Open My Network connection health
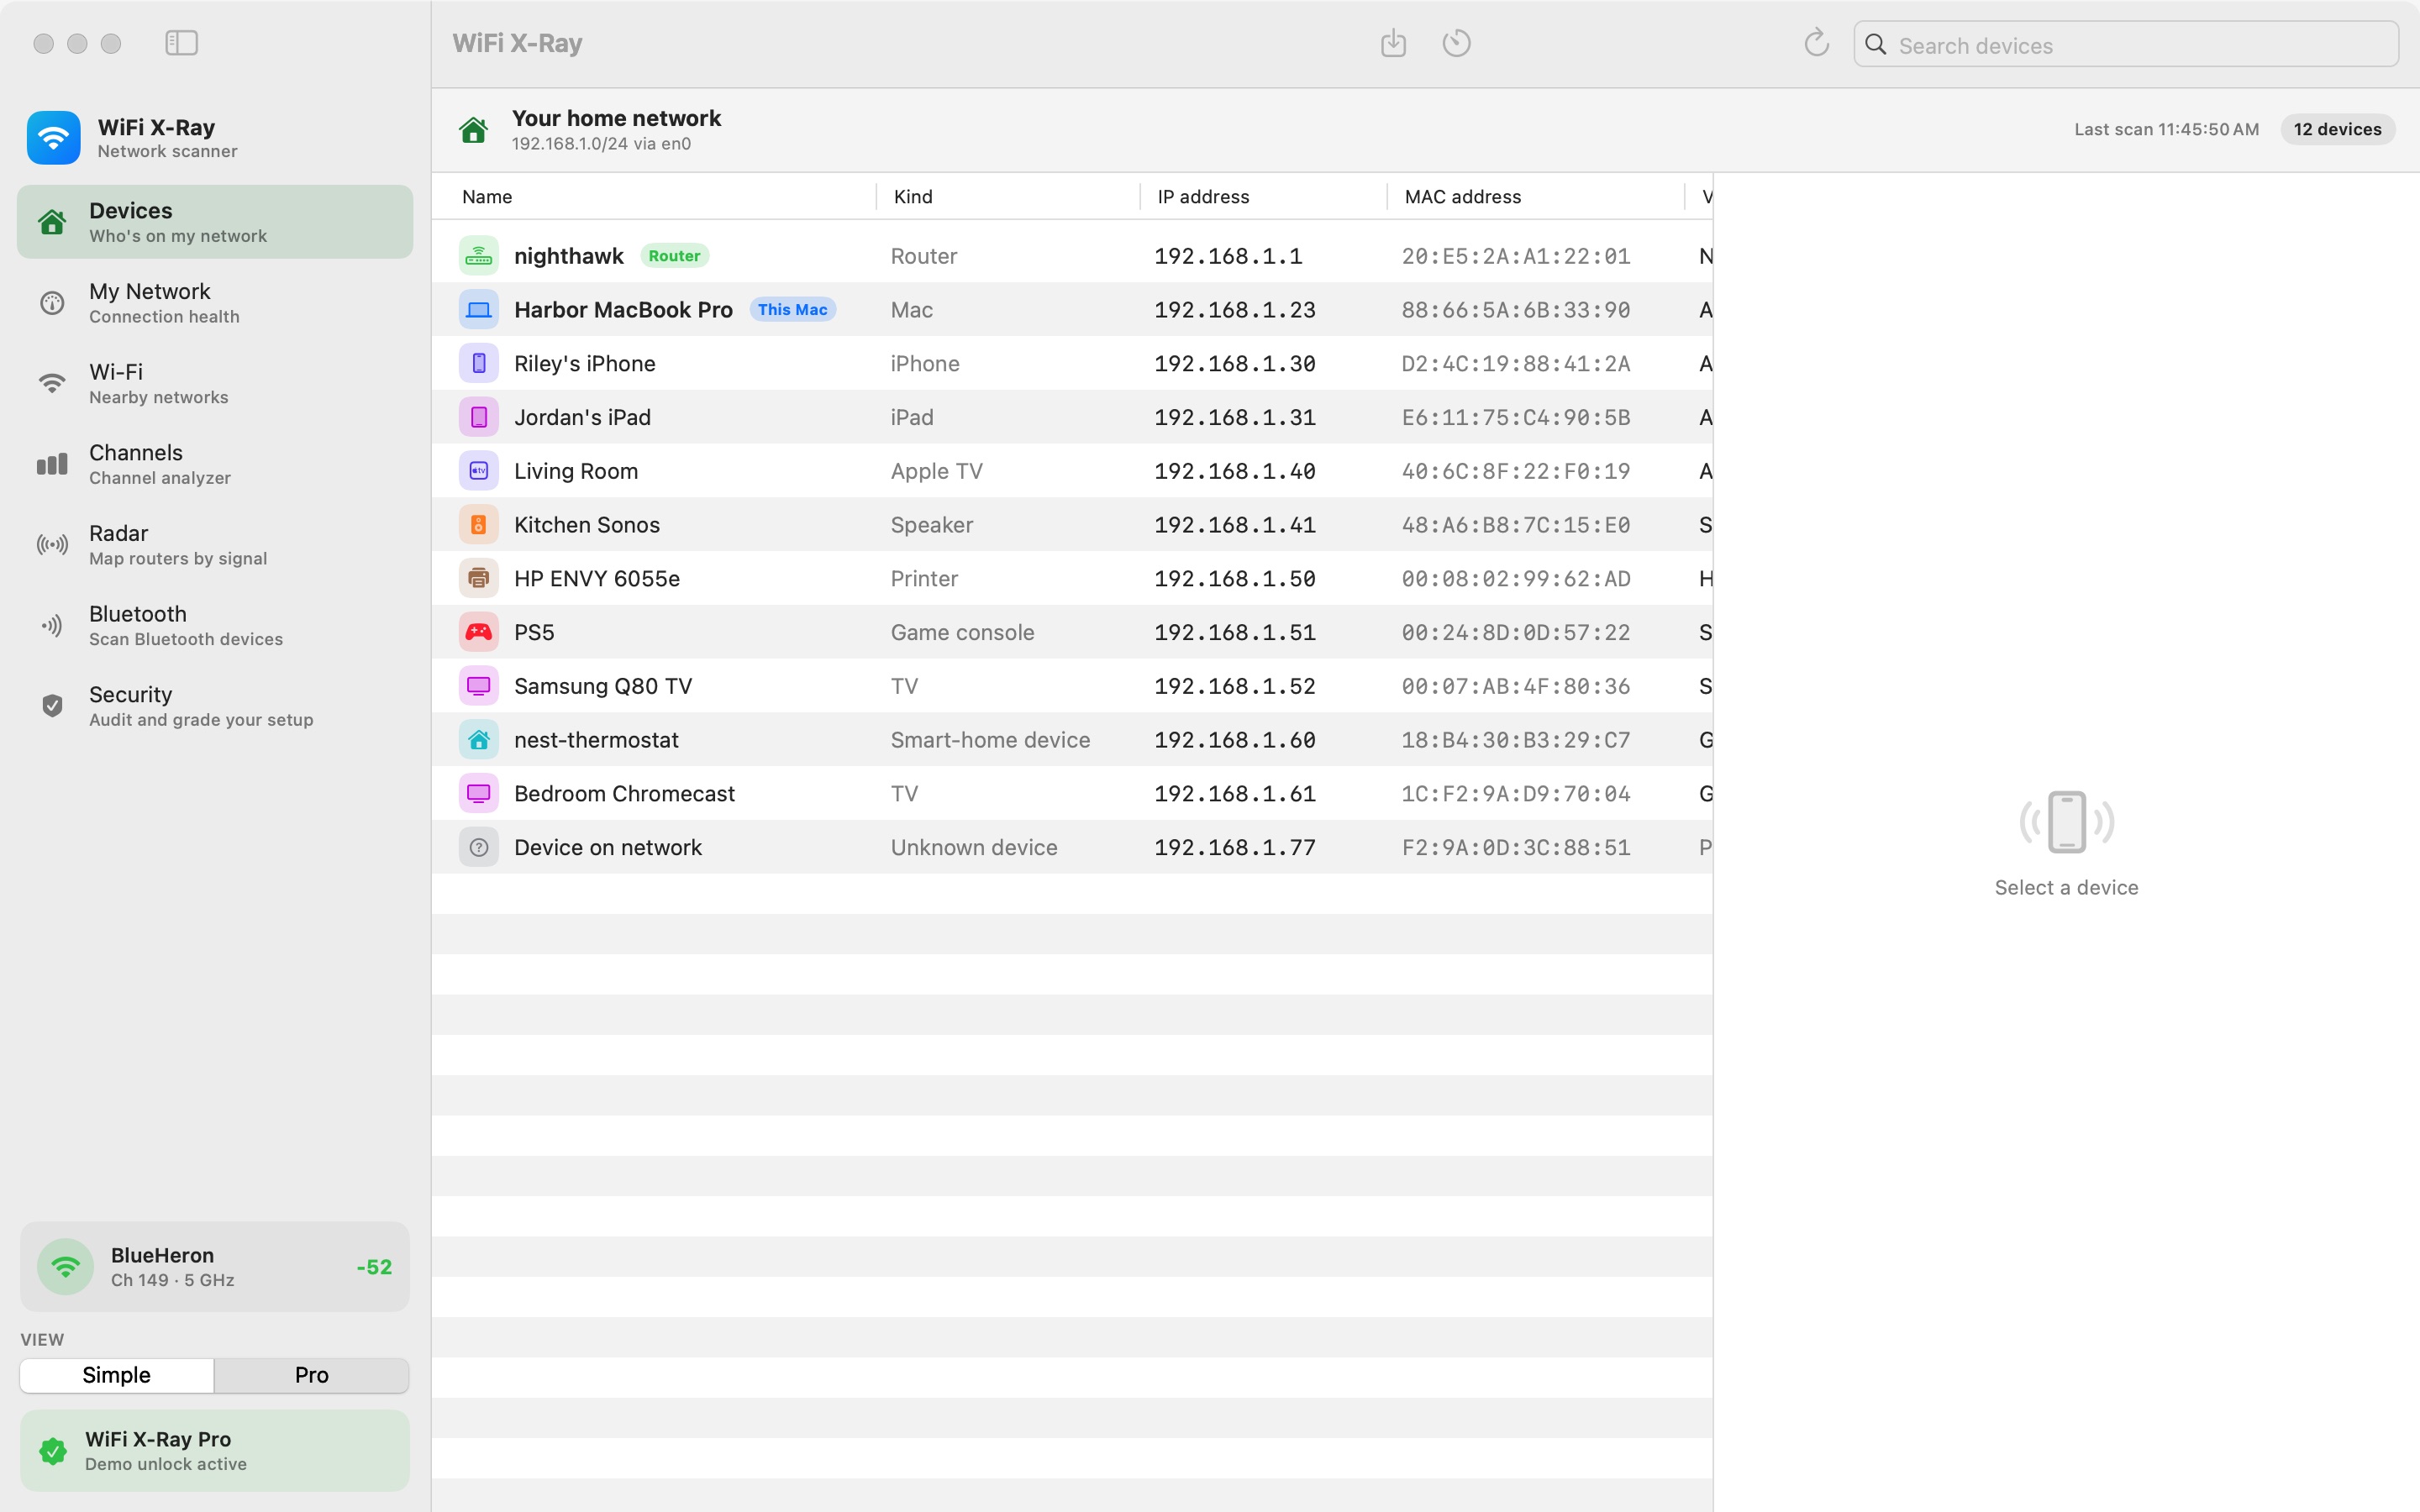The height and width of the screenshot is (1512, 2420). tap(215, 303)
